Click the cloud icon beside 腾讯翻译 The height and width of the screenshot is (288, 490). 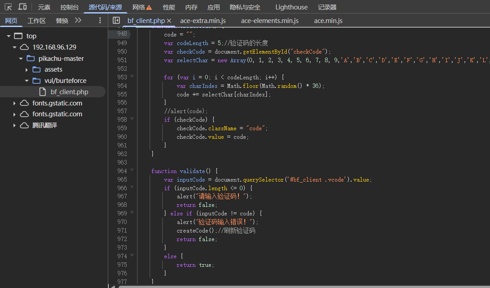pyautogui.click(x=24, y=125)
